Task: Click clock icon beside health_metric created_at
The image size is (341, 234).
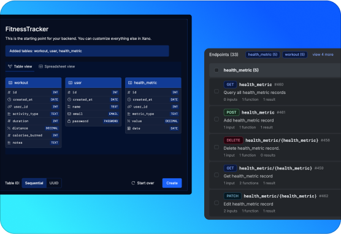Action: point(129,99)
